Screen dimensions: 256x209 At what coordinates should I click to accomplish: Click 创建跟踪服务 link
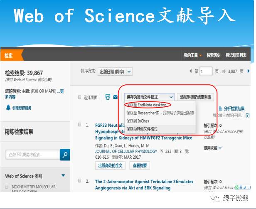[x=22, y=108]
